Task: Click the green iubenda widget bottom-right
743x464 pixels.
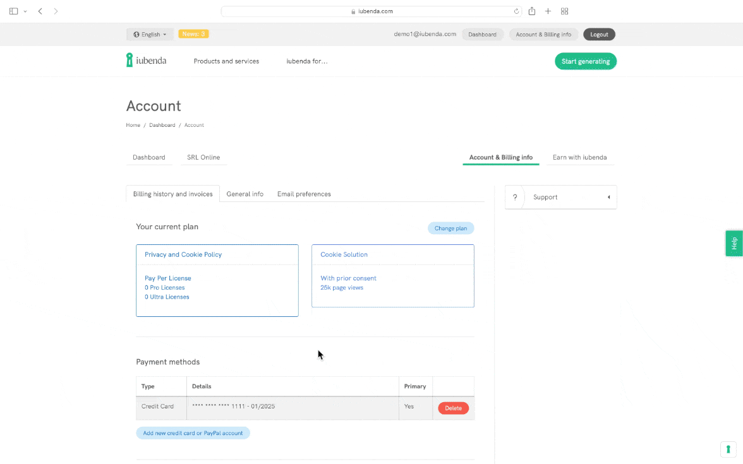Action: [x=728, y=449]
